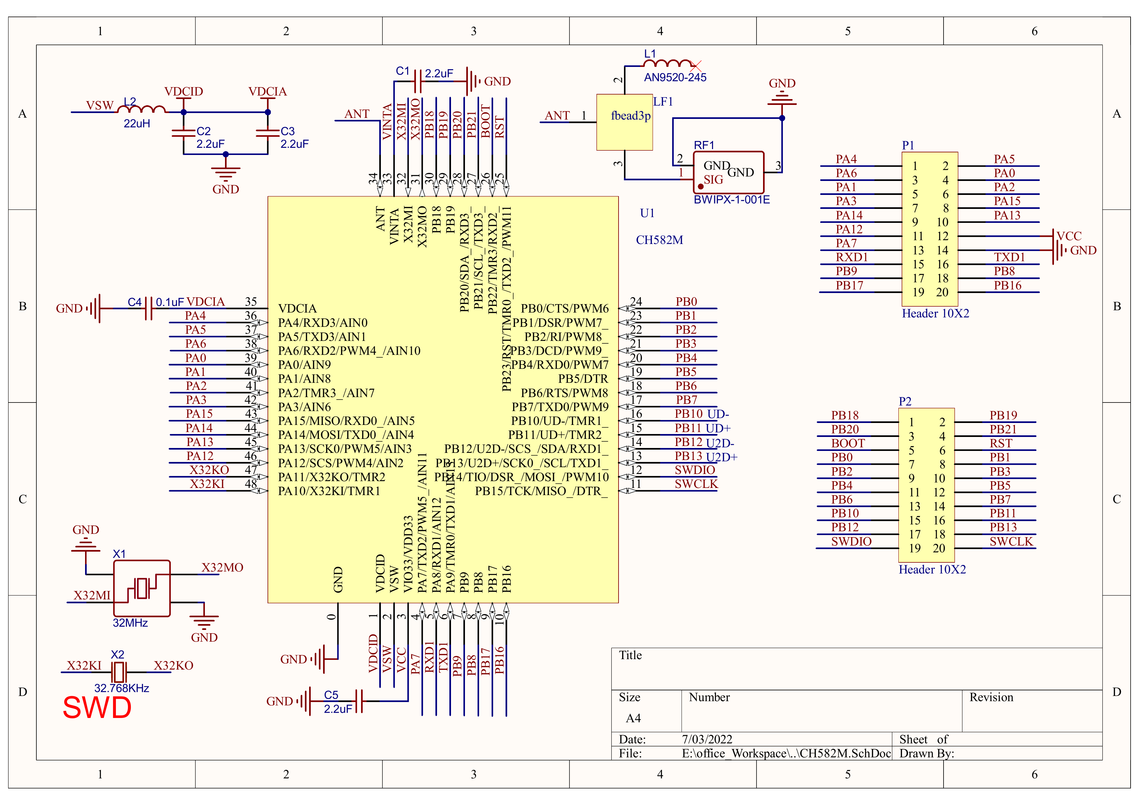Select the C4 0.1uF capacitor symbol
The image size is (1140, 806).
(x=148, y=309)
